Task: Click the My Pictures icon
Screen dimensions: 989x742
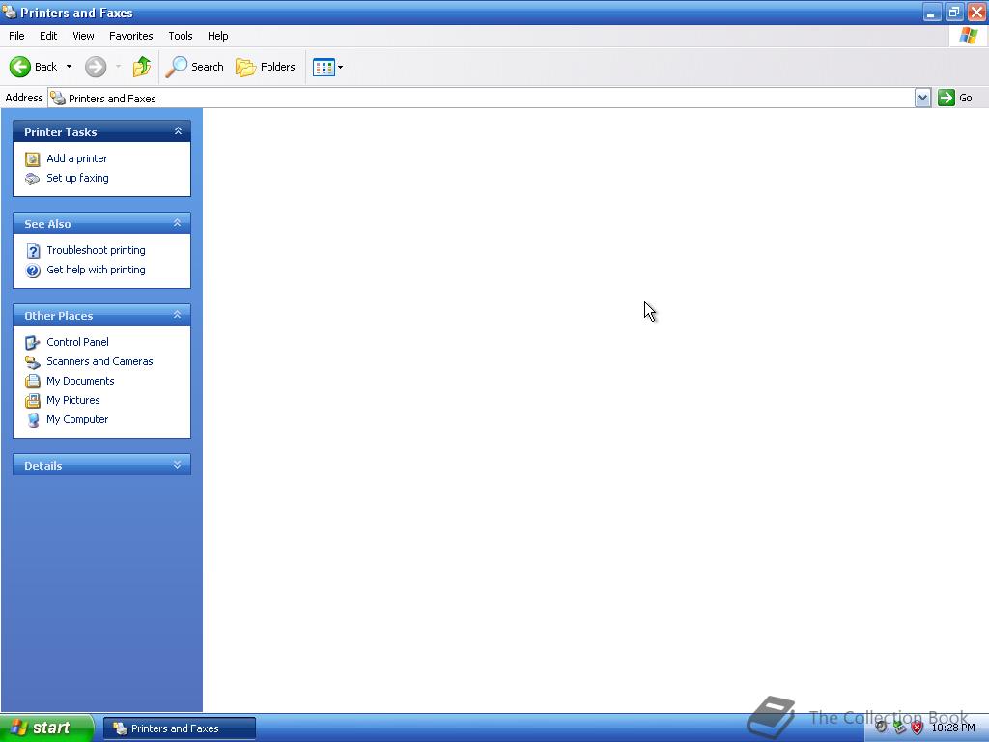Action: tap(32, 401)
